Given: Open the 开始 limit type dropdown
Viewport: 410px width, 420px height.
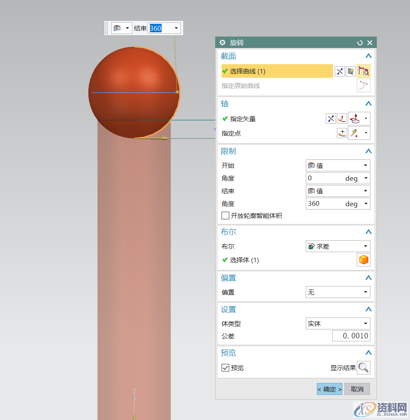Looking at the screenshot, I should (338, 165).
